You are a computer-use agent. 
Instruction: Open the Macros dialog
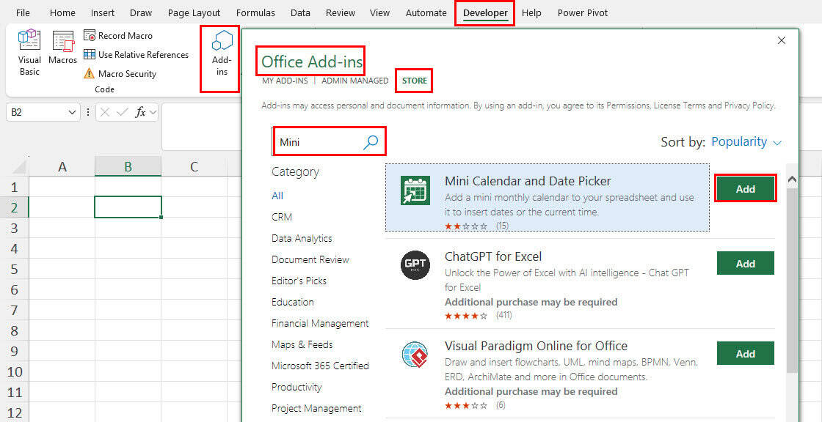(x=63, y=48)
